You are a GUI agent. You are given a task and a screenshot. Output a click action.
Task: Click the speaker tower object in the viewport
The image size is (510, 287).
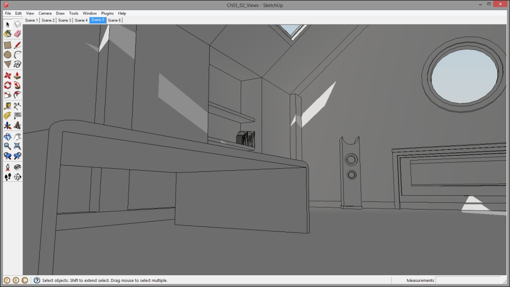pyautogui.click(x=351, y=173)
